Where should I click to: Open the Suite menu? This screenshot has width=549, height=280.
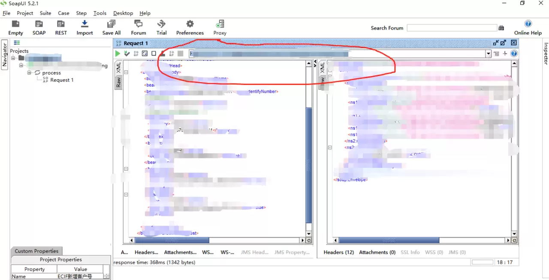click(x=45, y=13)
